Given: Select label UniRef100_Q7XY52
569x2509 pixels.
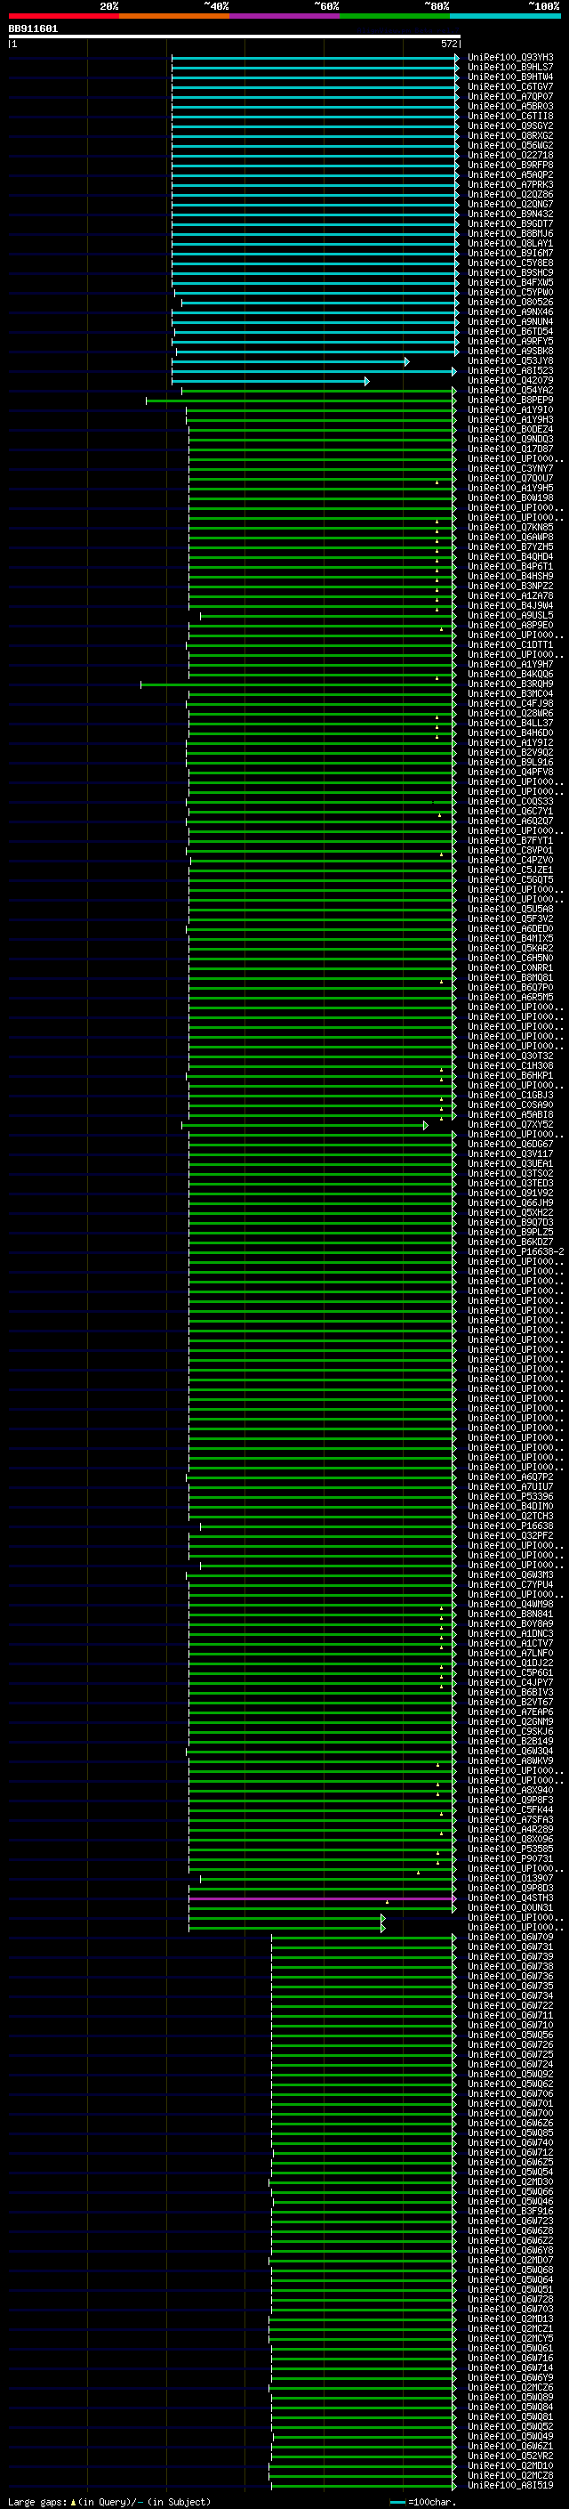Looking at the screenshot, I should [x=510, y=1125].
